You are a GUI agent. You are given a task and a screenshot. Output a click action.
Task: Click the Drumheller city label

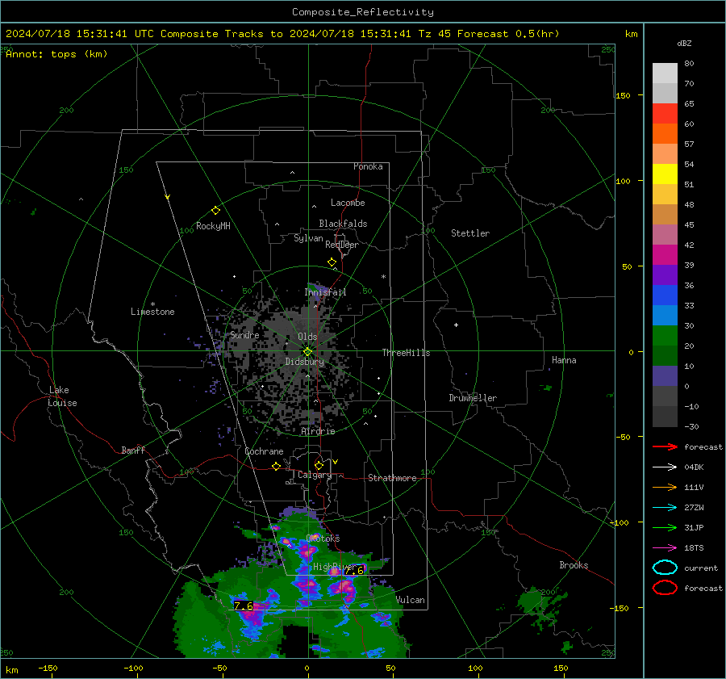coord(473,398)
